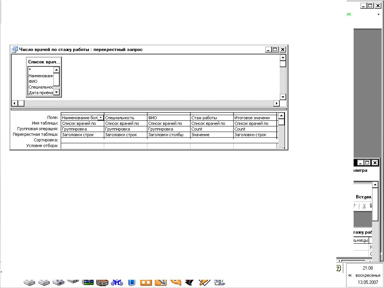Click the Специальность field cell

[125, 117]
